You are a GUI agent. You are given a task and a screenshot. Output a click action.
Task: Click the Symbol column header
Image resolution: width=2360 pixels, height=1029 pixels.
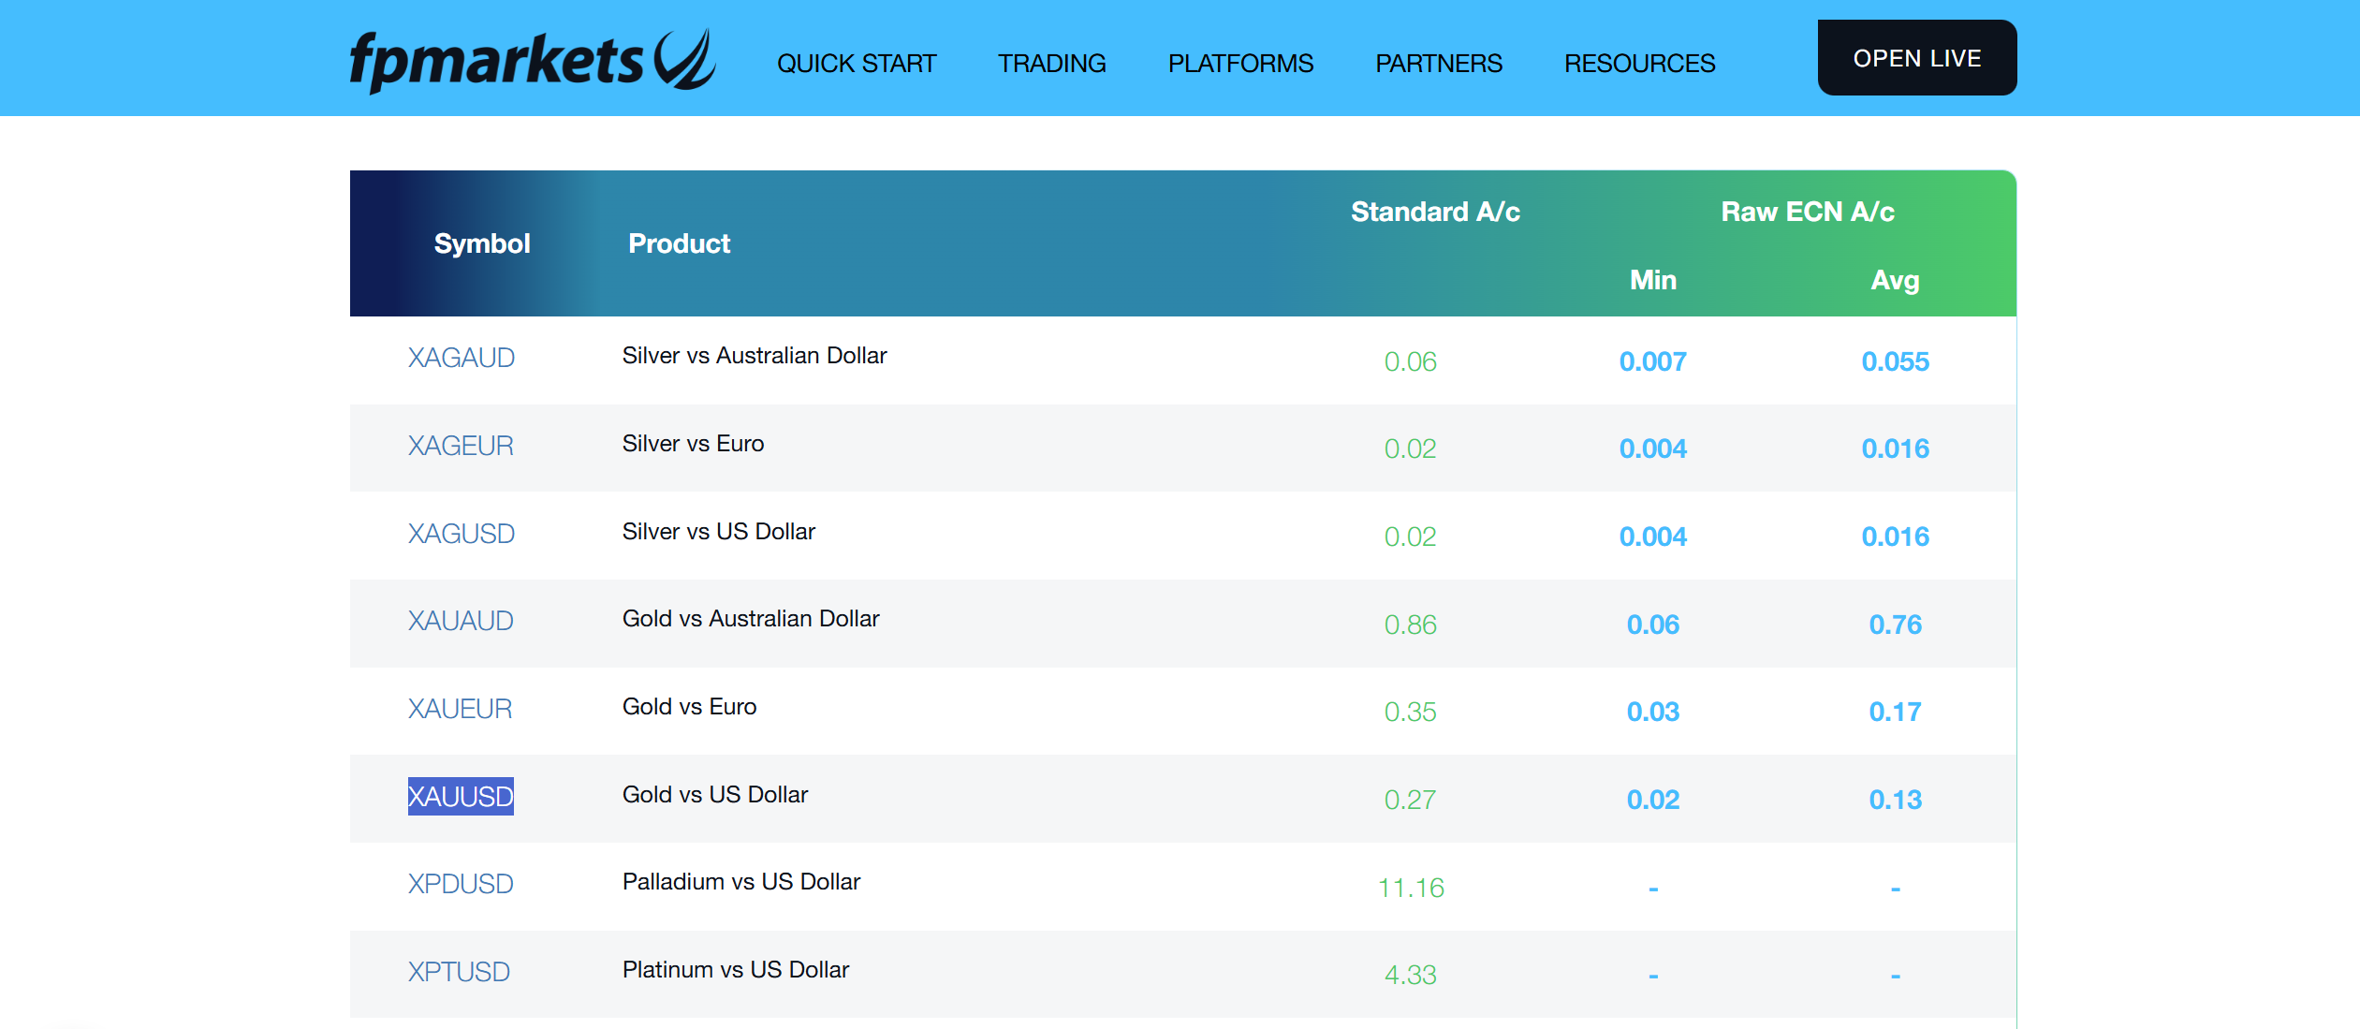tap(482, 243)
